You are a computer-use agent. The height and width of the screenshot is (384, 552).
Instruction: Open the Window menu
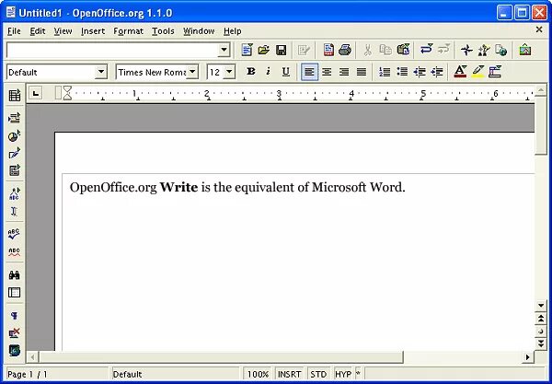(199, 31)
